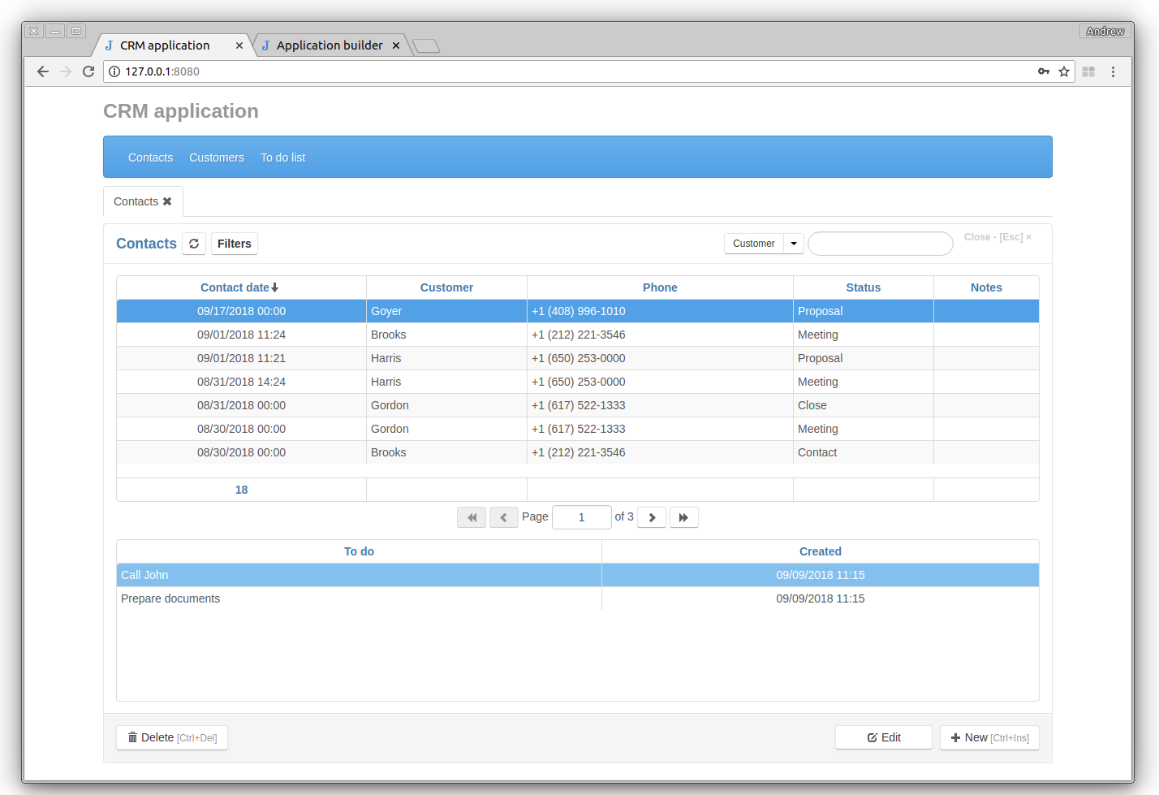Image resolution: width=1159 pixels, height=795 pixels.
Task: Bookmark this page with the star icon
Action: (1064, 71)
